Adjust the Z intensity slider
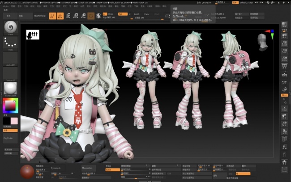The height and width of the screenshot is (182, 291). tap(149, 18)
